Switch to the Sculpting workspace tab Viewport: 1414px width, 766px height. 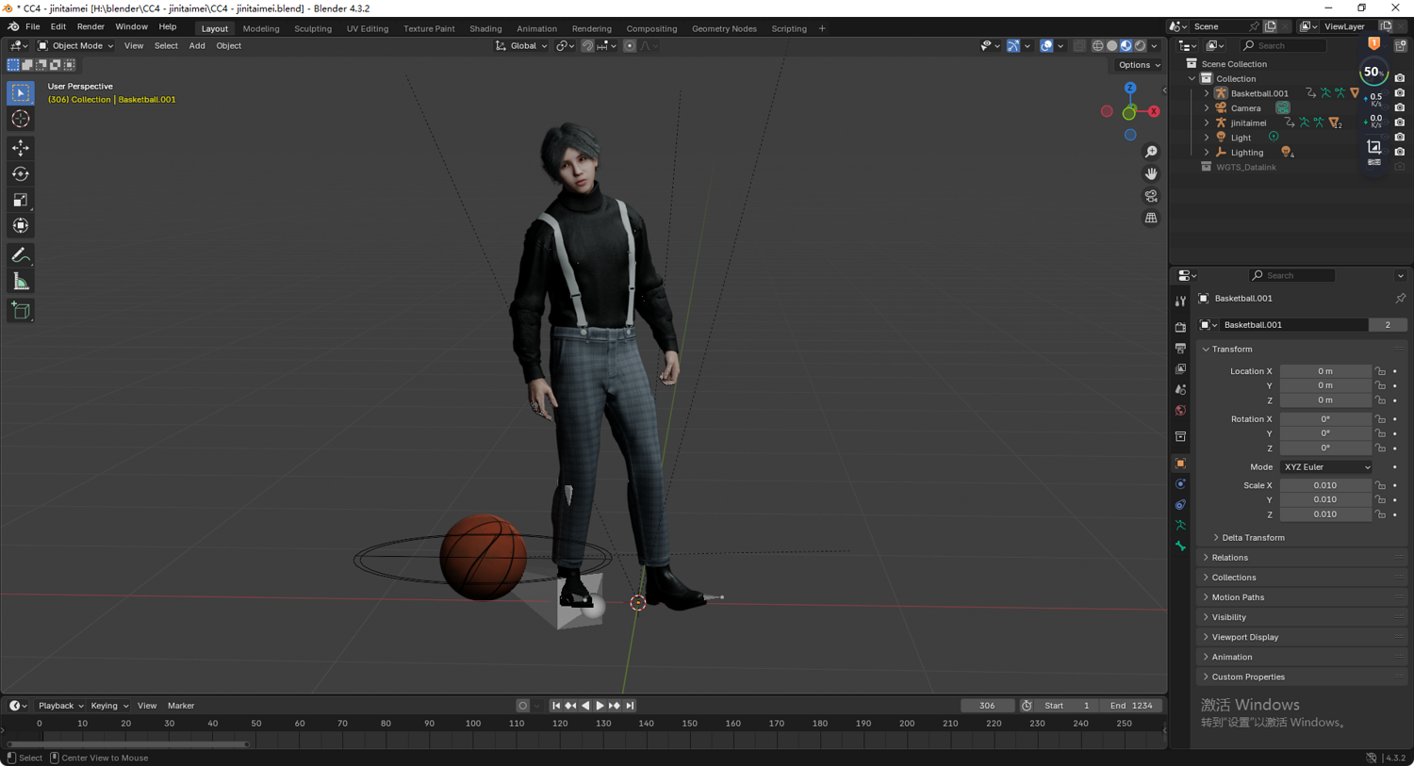click(x=313, y=28)
